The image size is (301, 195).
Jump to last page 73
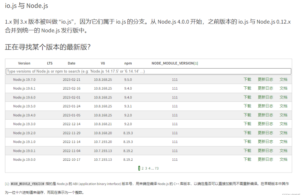pyautogui.click(x=157, y=168)
